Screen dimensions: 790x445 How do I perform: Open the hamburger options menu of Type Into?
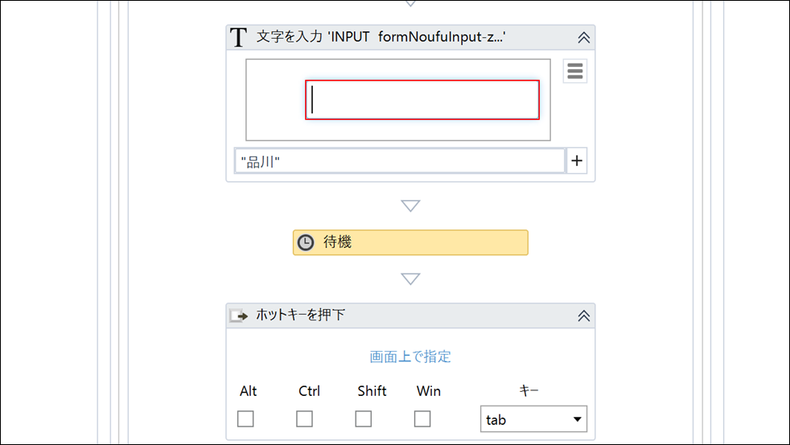coord(575,71)
